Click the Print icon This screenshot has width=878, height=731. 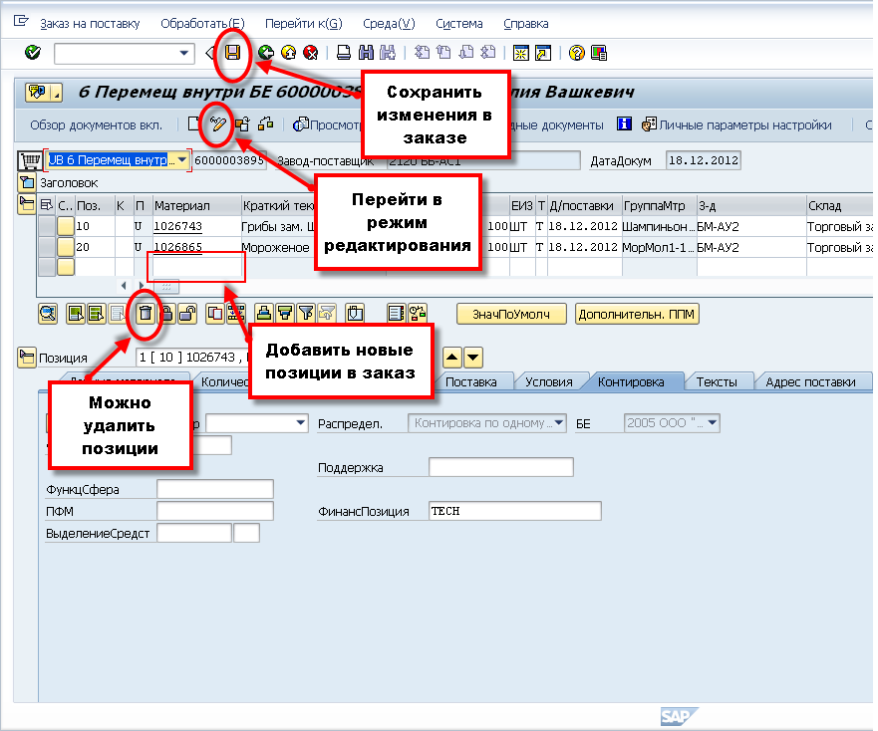click(x=343, y=53)
